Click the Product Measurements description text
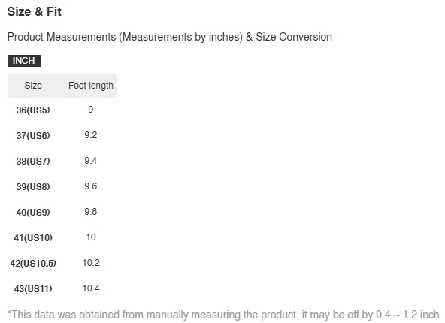This screenshot has height=323, width=445. coord(170,37)
